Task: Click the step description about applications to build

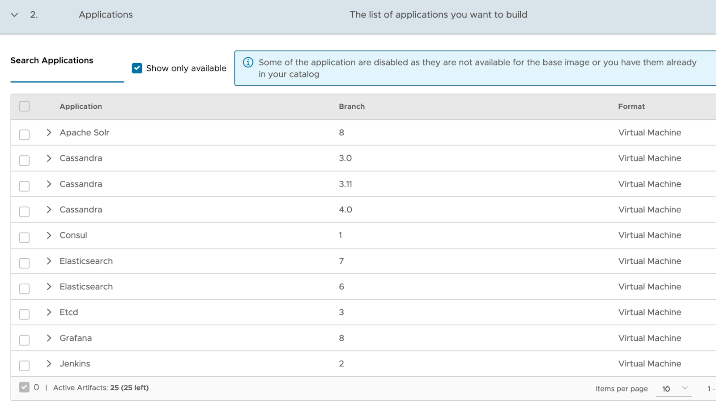Action: (x=439, y=15)
